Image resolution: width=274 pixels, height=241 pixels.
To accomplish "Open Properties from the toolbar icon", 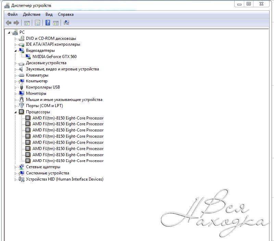I will click(37, 23).
